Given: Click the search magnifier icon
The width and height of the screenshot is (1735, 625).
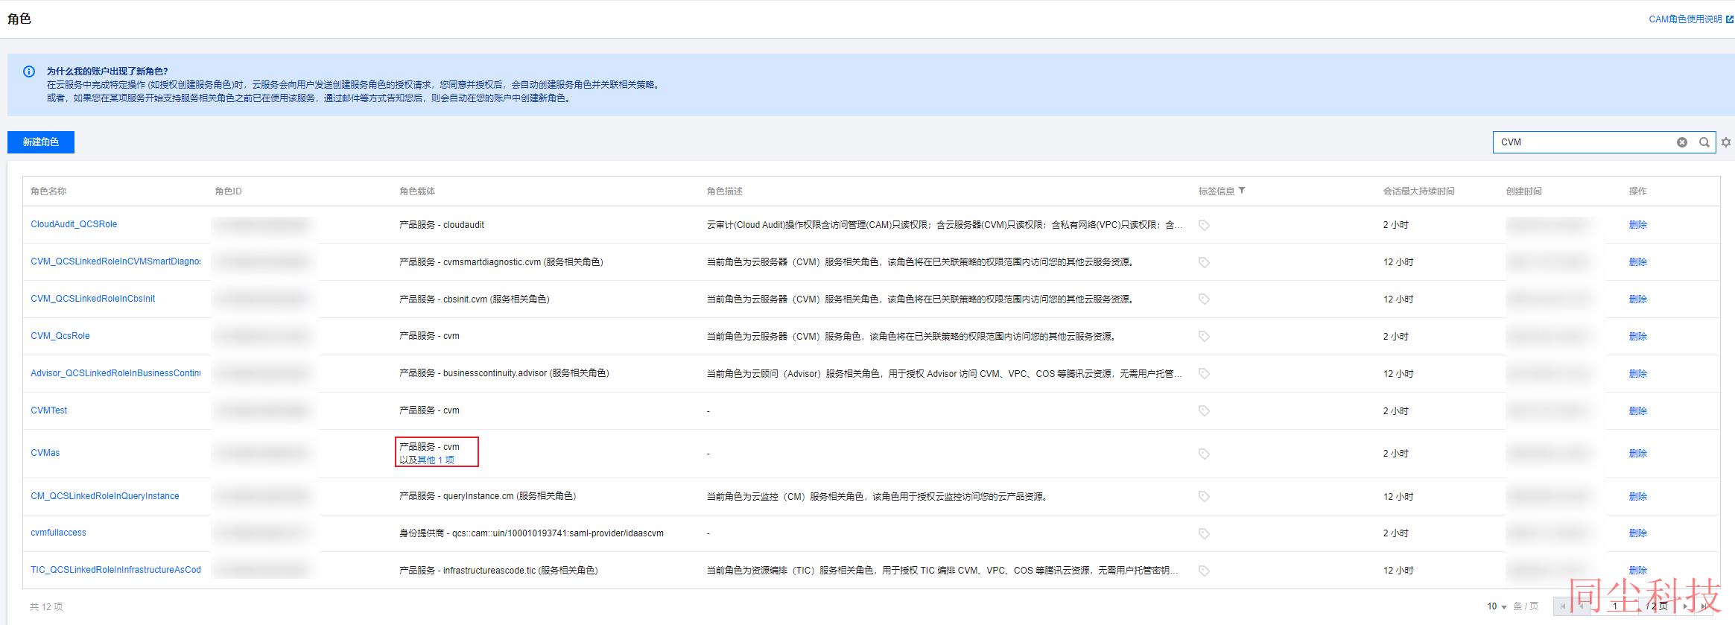Looking at the screenshot, I should tap(1704, 142).
